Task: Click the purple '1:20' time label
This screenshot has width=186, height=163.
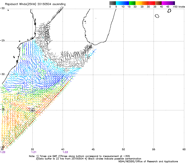Action: coord(3,152)
